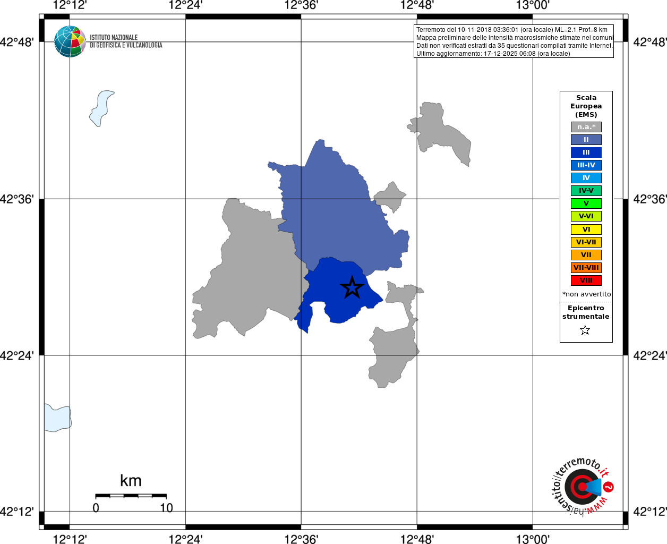Select the II intensity legend swatch

[586, 140]
